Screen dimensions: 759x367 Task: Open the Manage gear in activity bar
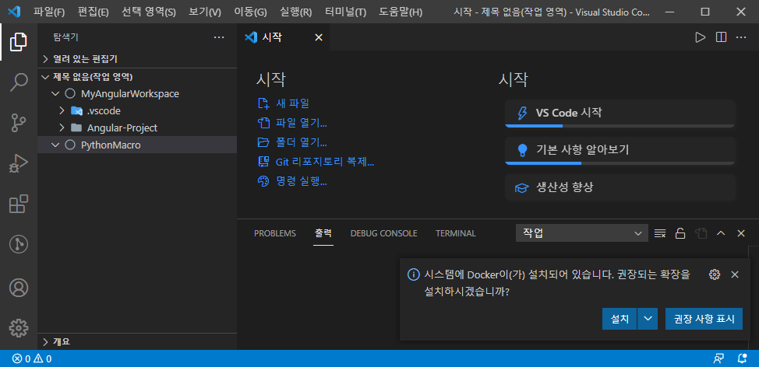coord(19,328)
